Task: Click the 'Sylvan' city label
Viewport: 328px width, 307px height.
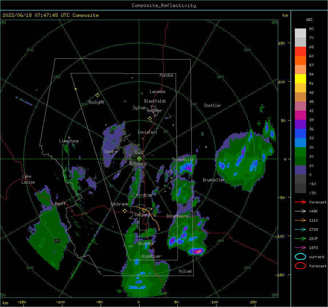Action: pyautogui.click(x=140, y=108)
